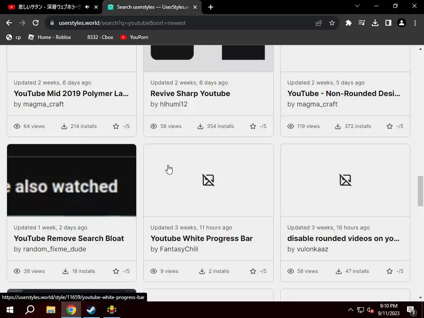Switch to the Search userstyles tab
424x318 pixels.
pos(152,7)
